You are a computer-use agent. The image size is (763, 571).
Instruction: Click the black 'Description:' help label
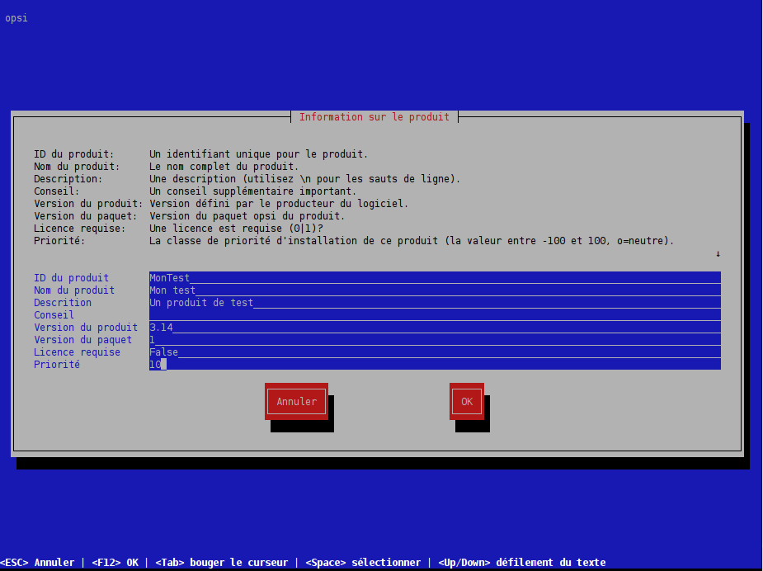click(x=68, y=179)
